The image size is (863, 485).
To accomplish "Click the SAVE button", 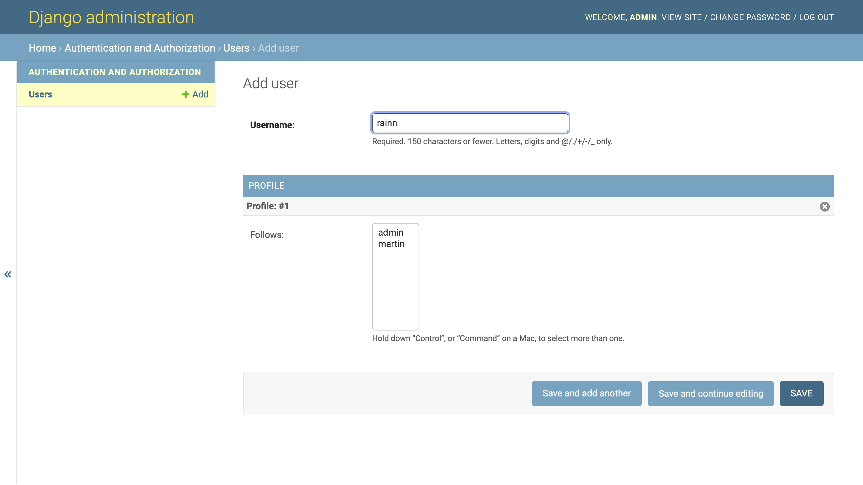I will pyautogui.click(x=801, y=393).
